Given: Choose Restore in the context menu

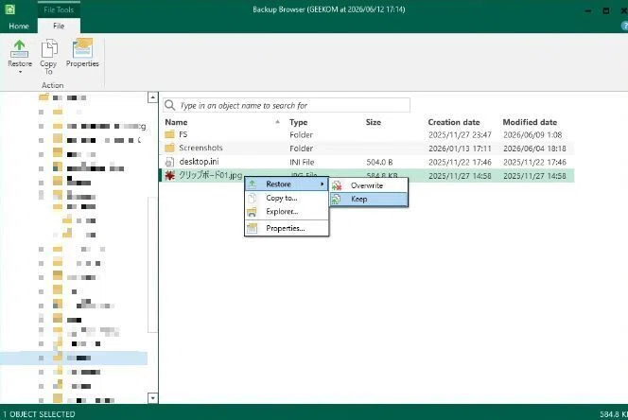Looking at the screenshot, I should pos(287,184).
